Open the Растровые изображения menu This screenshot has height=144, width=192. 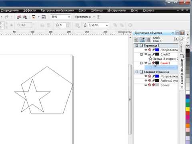pos(57,10)
